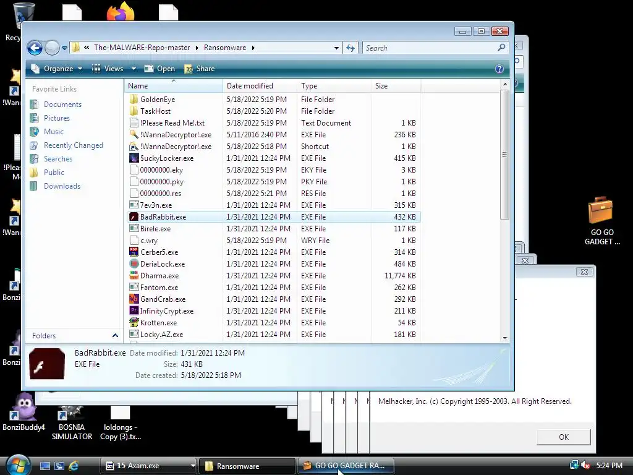Select the Locky.AZ.exe icon

[x=134, y=334]
